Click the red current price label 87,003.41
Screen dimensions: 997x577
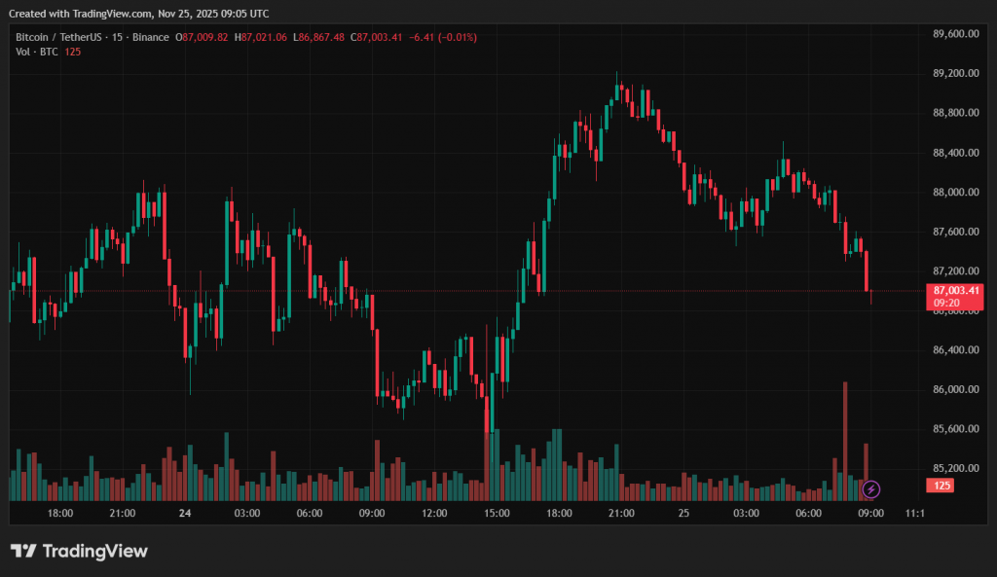click(x=954, y=290)
